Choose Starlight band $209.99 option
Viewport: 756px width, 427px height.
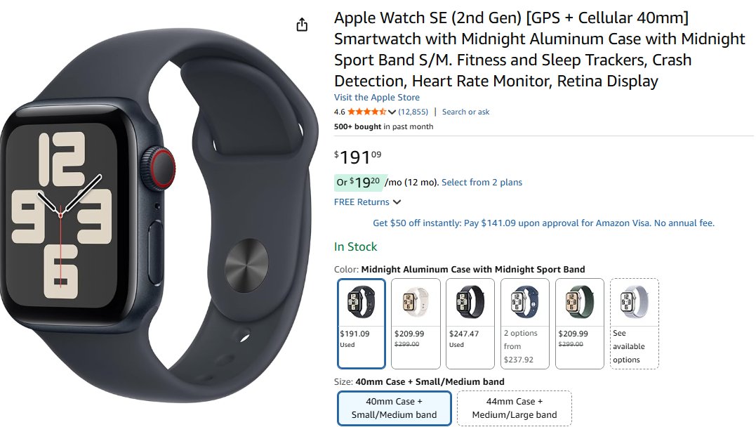416,323
